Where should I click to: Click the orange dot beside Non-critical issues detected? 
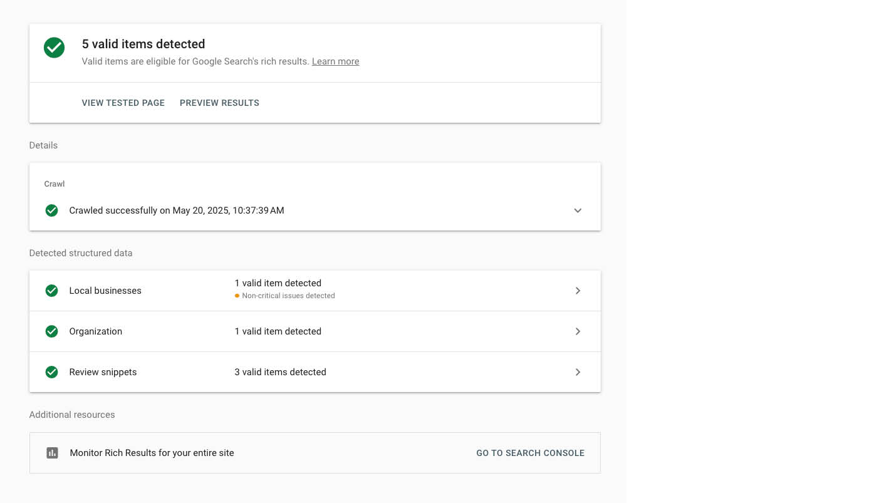pos(237,296)
